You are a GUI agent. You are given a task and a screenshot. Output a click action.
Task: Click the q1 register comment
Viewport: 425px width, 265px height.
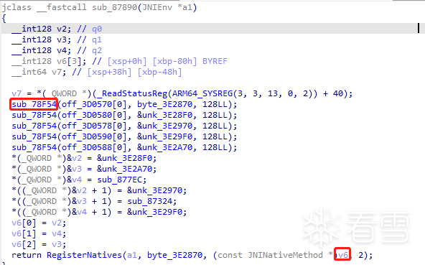(97, 39)
